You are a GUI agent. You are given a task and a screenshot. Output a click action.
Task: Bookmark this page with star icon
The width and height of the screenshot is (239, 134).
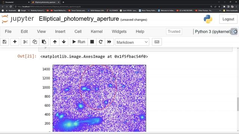pyautogui.click(x=219, y=7)
